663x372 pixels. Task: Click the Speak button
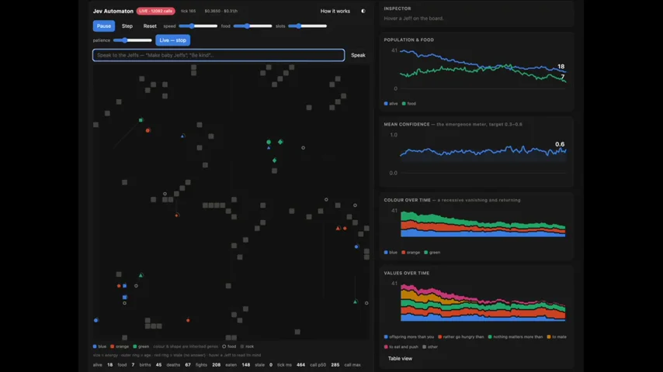click(358, 55)
